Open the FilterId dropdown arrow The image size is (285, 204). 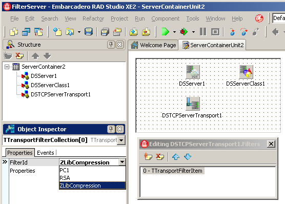click(122, 162)
